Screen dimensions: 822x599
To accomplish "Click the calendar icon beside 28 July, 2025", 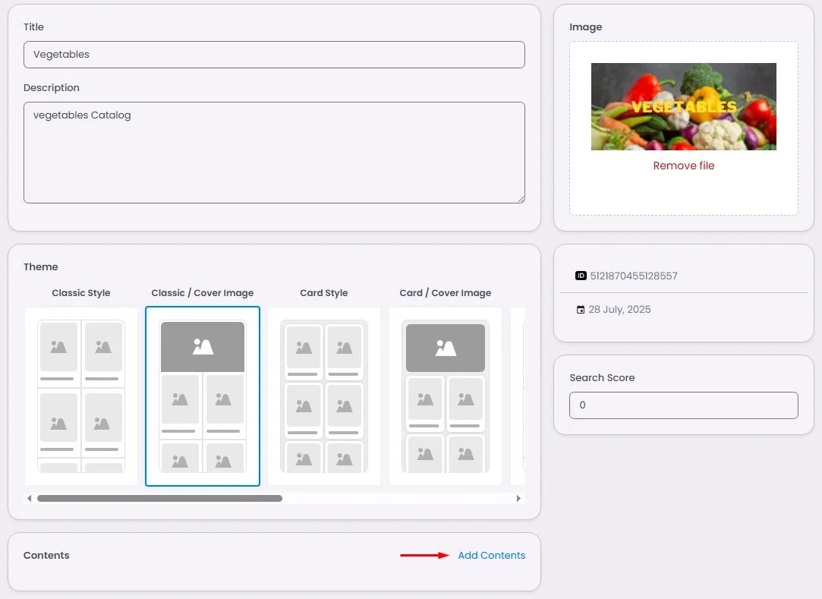I will (581, 310).
